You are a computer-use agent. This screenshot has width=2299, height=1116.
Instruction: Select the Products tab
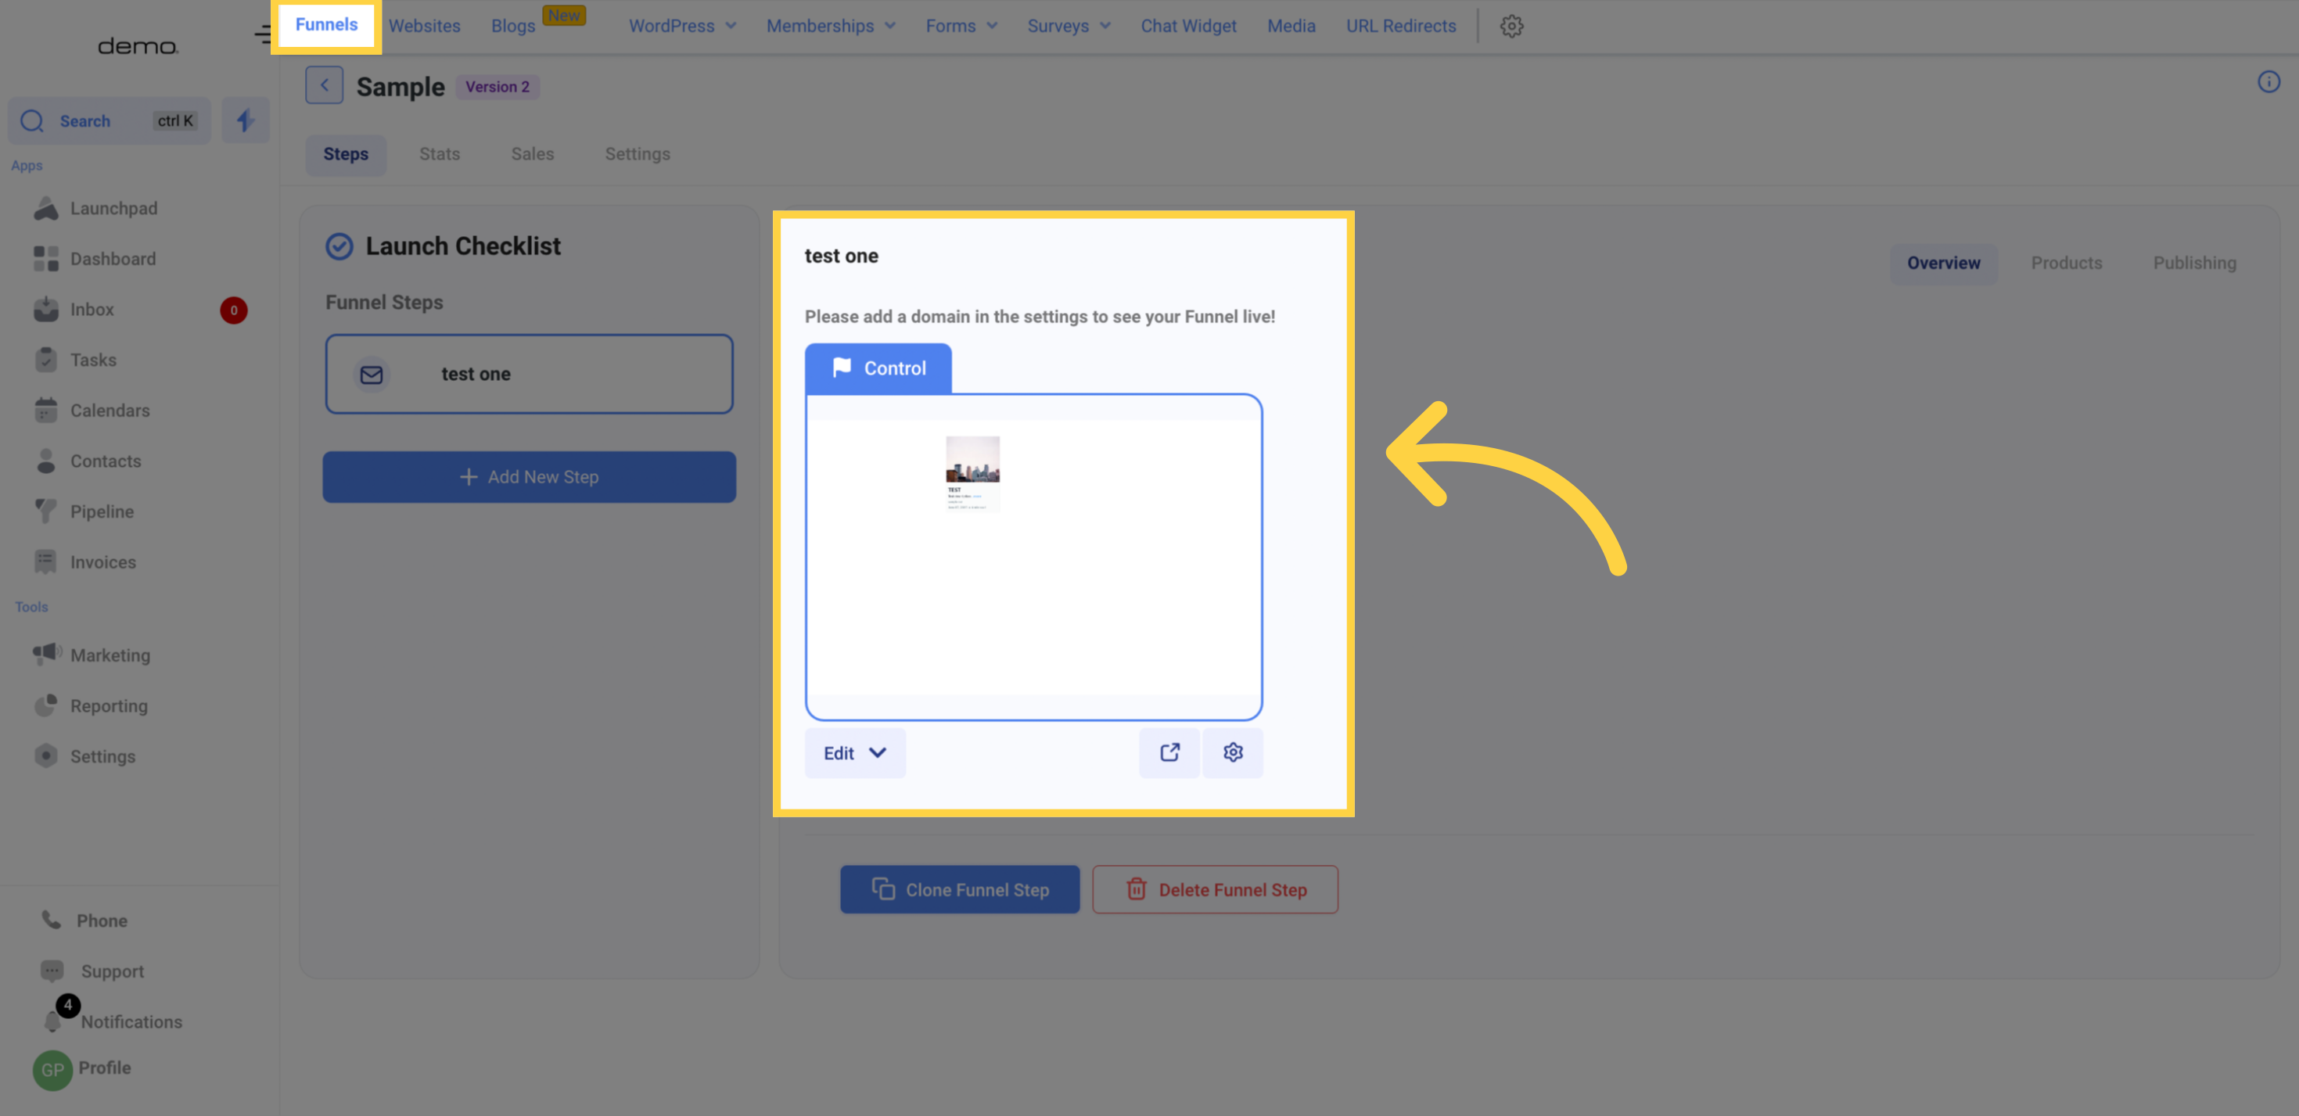click(x=2066, y=264)
